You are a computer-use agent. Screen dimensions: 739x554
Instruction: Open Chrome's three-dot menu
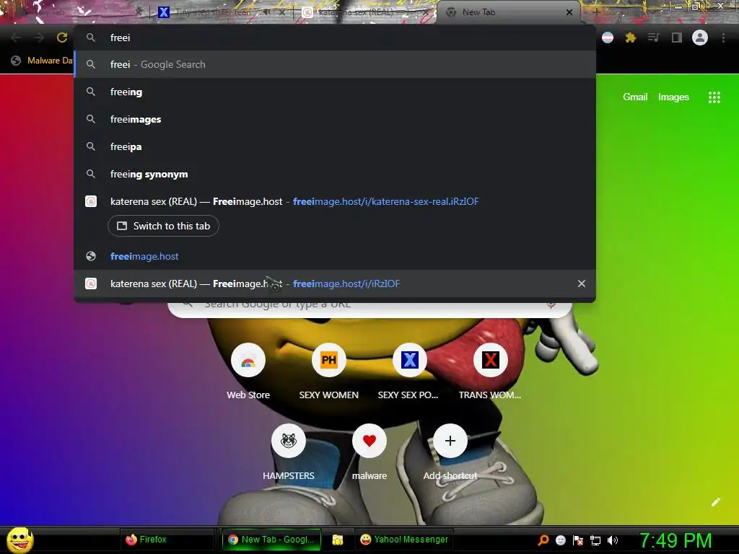(723, 38)
